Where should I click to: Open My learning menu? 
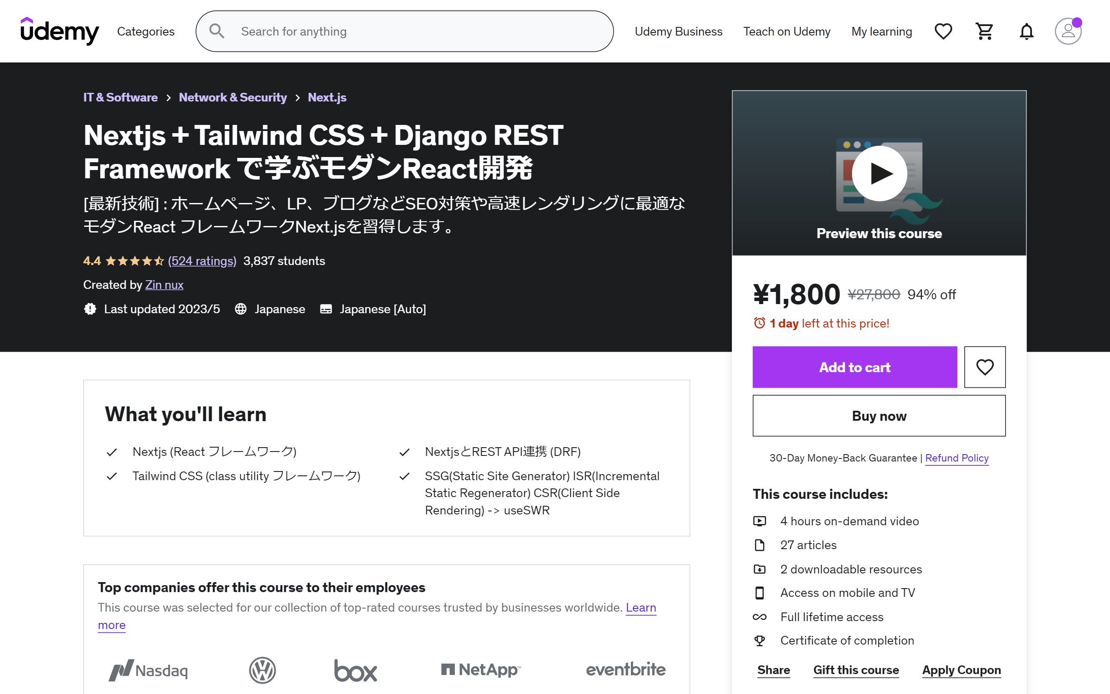pos(881,31)
